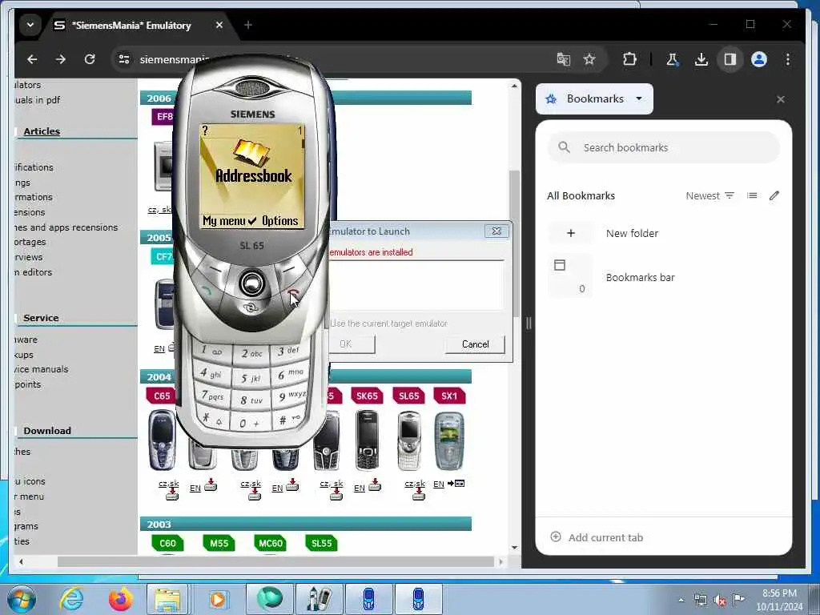Viewport: 820px width, 615px height.
Task: Open the Chrome profile avatar
Action: point(759,59)
